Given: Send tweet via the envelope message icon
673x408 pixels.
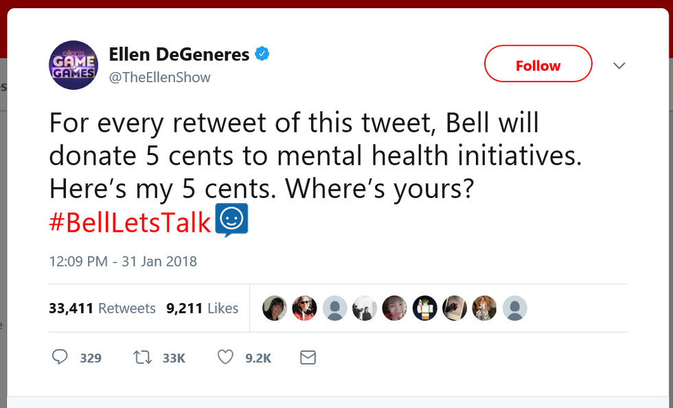Looking at the screenshot, I should tap(308, 357).
